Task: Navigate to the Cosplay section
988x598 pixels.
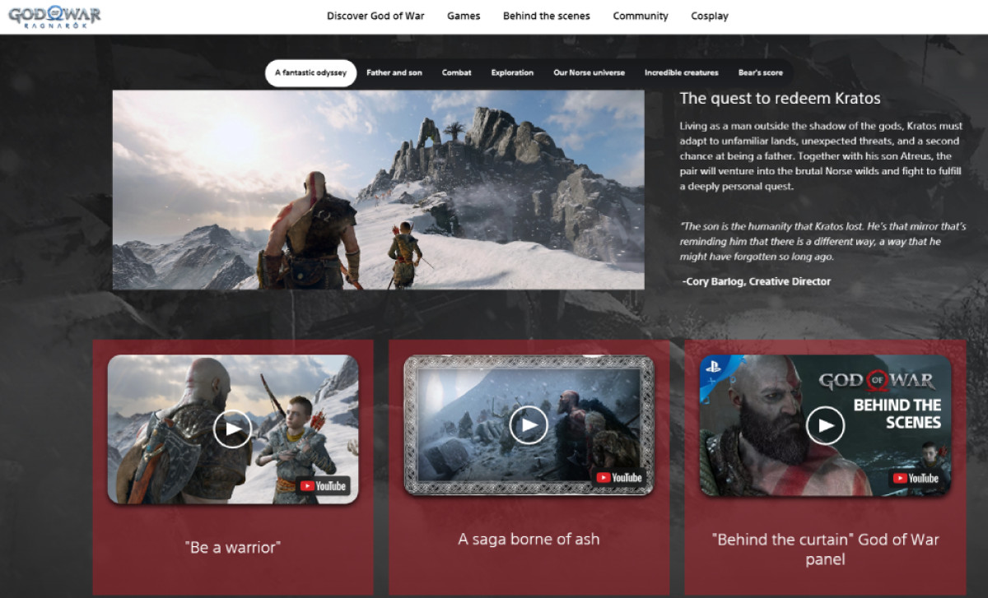Action: click(710, 16)
